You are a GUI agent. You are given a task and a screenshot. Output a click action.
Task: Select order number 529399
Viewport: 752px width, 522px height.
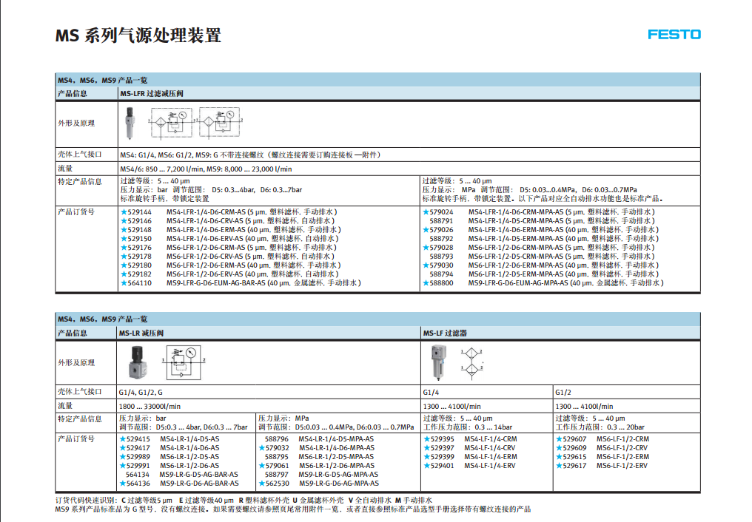[x=442, y=457]
